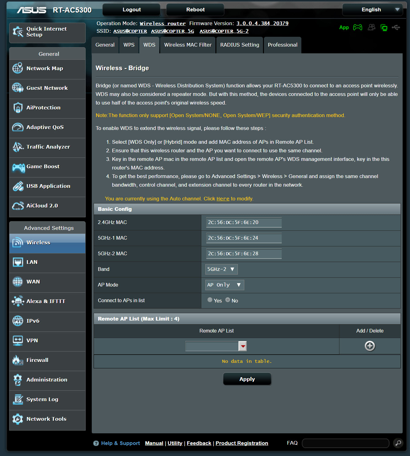
Task: Open VPN monitor icon
Action: pos(18,340)
